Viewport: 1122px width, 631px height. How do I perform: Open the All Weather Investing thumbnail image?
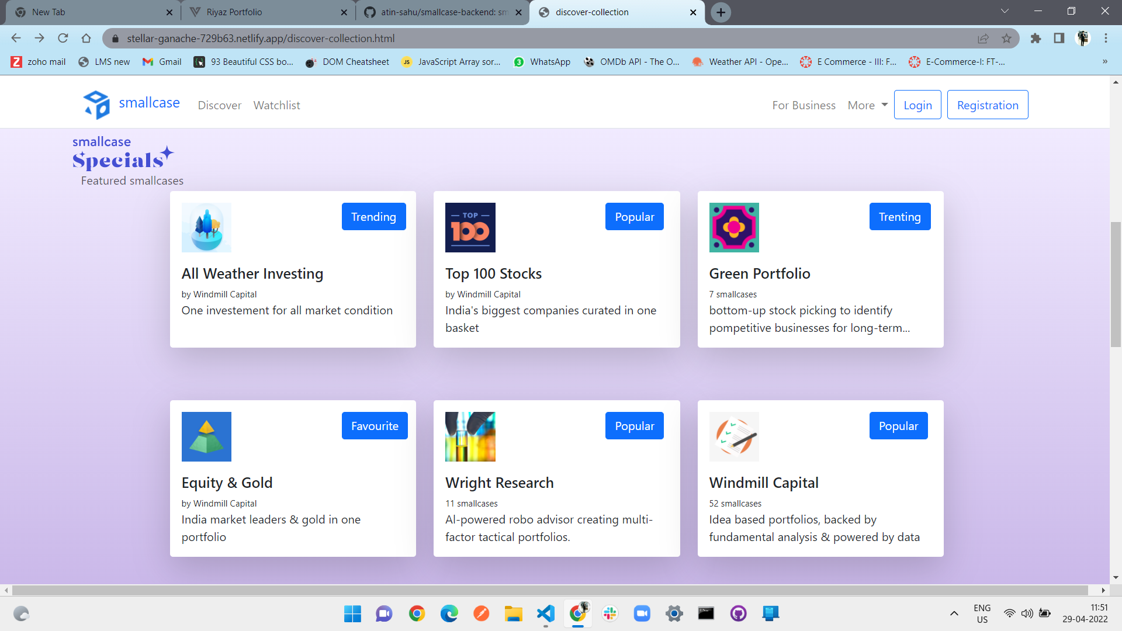coord(206,227)
